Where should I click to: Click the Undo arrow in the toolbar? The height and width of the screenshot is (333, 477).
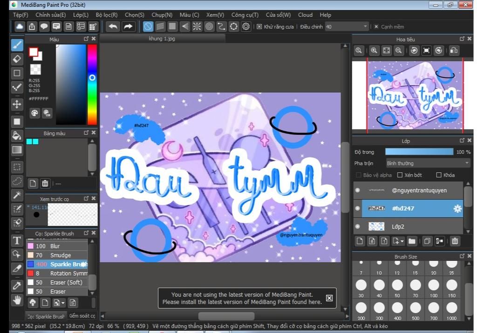[x=113, y=27]
